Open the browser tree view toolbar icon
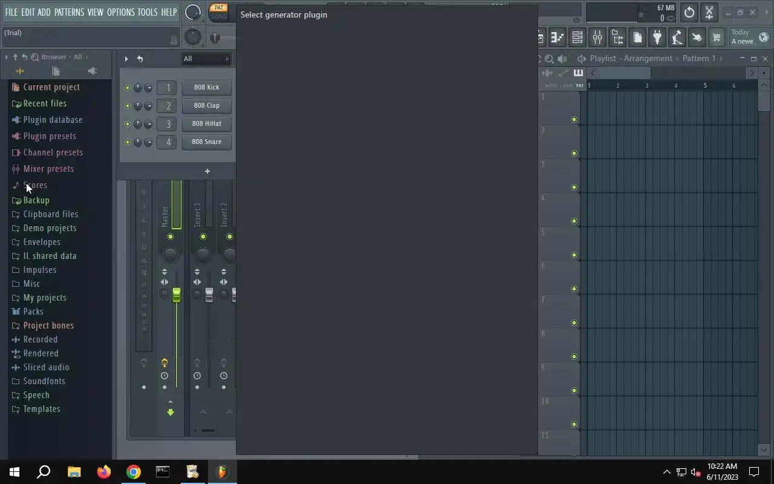The image size is (774, 484). coord(617,38)
